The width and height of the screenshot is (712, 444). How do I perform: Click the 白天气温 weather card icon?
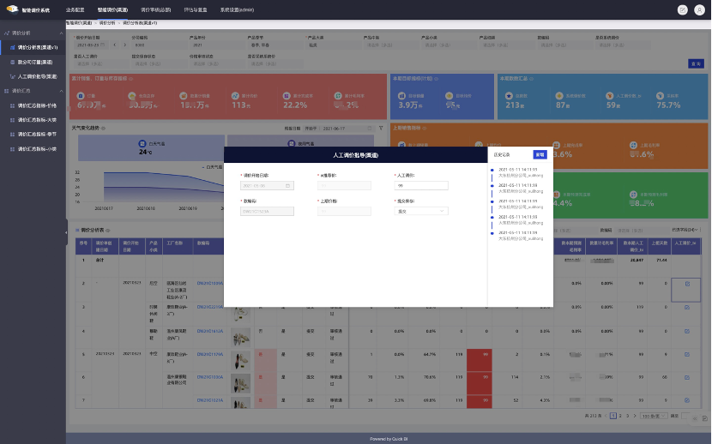tap(142, 143)
